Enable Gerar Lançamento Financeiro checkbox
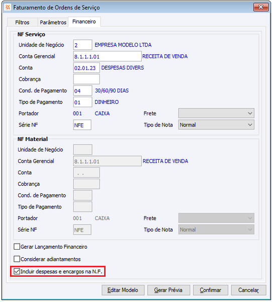The height and width of the screenshot is (302, 272). pos(17,247)
